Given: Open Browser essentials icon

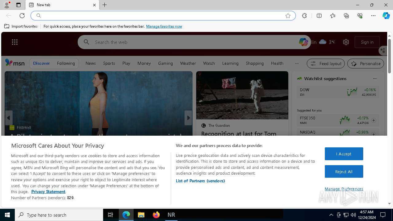Looking at the screenshot, I should click(360, 16).
